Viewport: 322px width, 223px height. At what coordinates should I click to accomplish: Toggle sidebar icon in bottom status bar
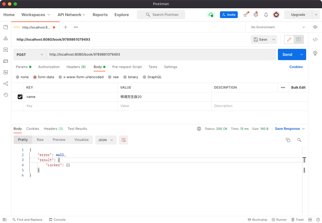[x=5, y=220]
